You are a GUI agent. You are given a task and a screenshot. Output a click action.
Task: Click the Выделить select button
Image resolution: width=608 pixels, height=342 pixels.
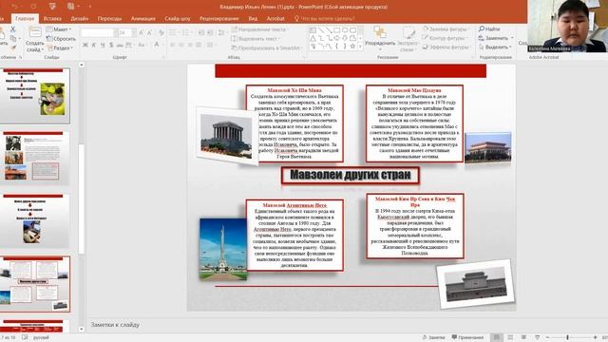click(x=495, y=47)
